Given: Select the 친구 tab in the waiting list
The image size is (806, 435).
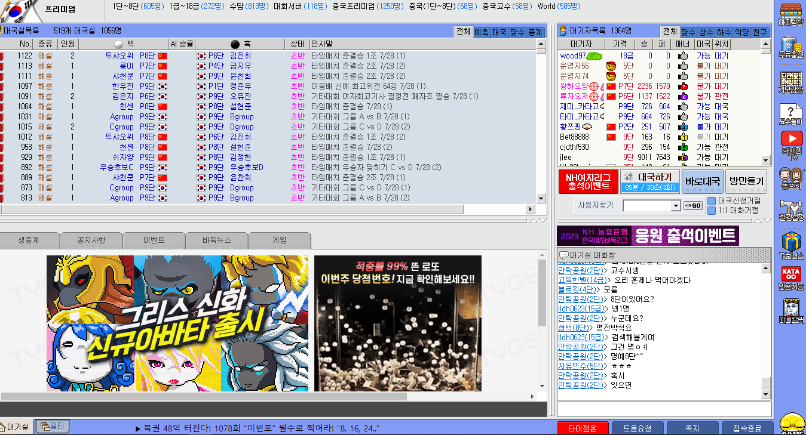Looking at the screenshot, I should click(760, 33).
